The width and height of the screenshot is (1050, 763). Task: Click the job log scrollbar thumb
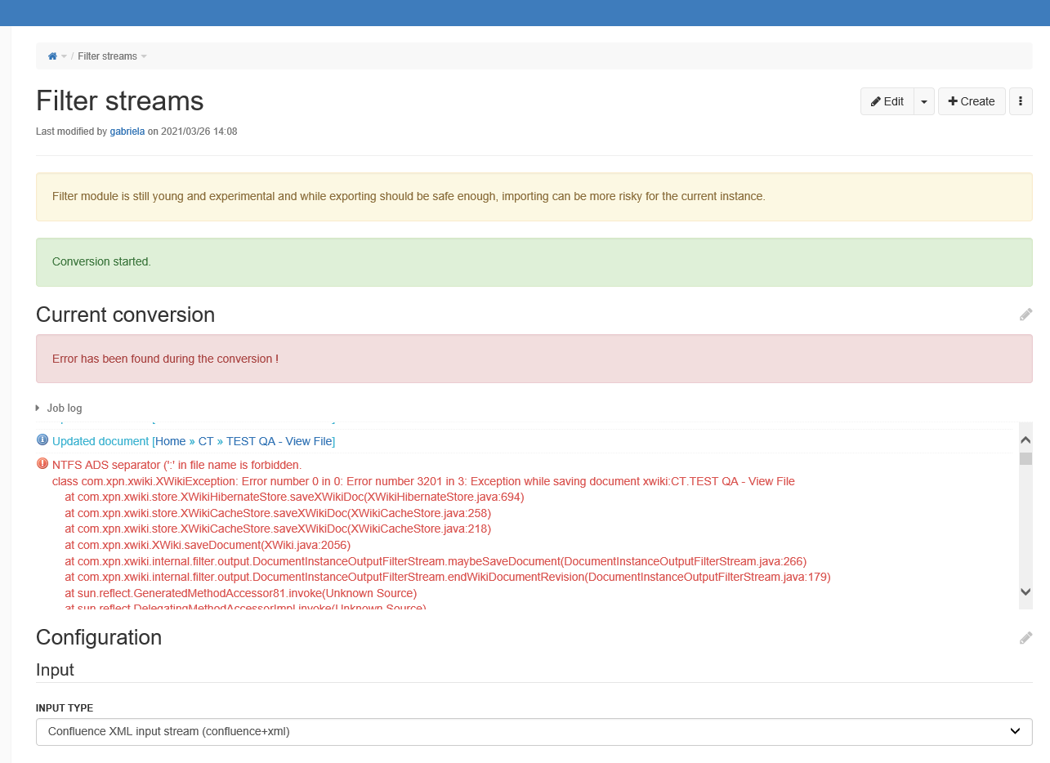(x=1025, y=458)
